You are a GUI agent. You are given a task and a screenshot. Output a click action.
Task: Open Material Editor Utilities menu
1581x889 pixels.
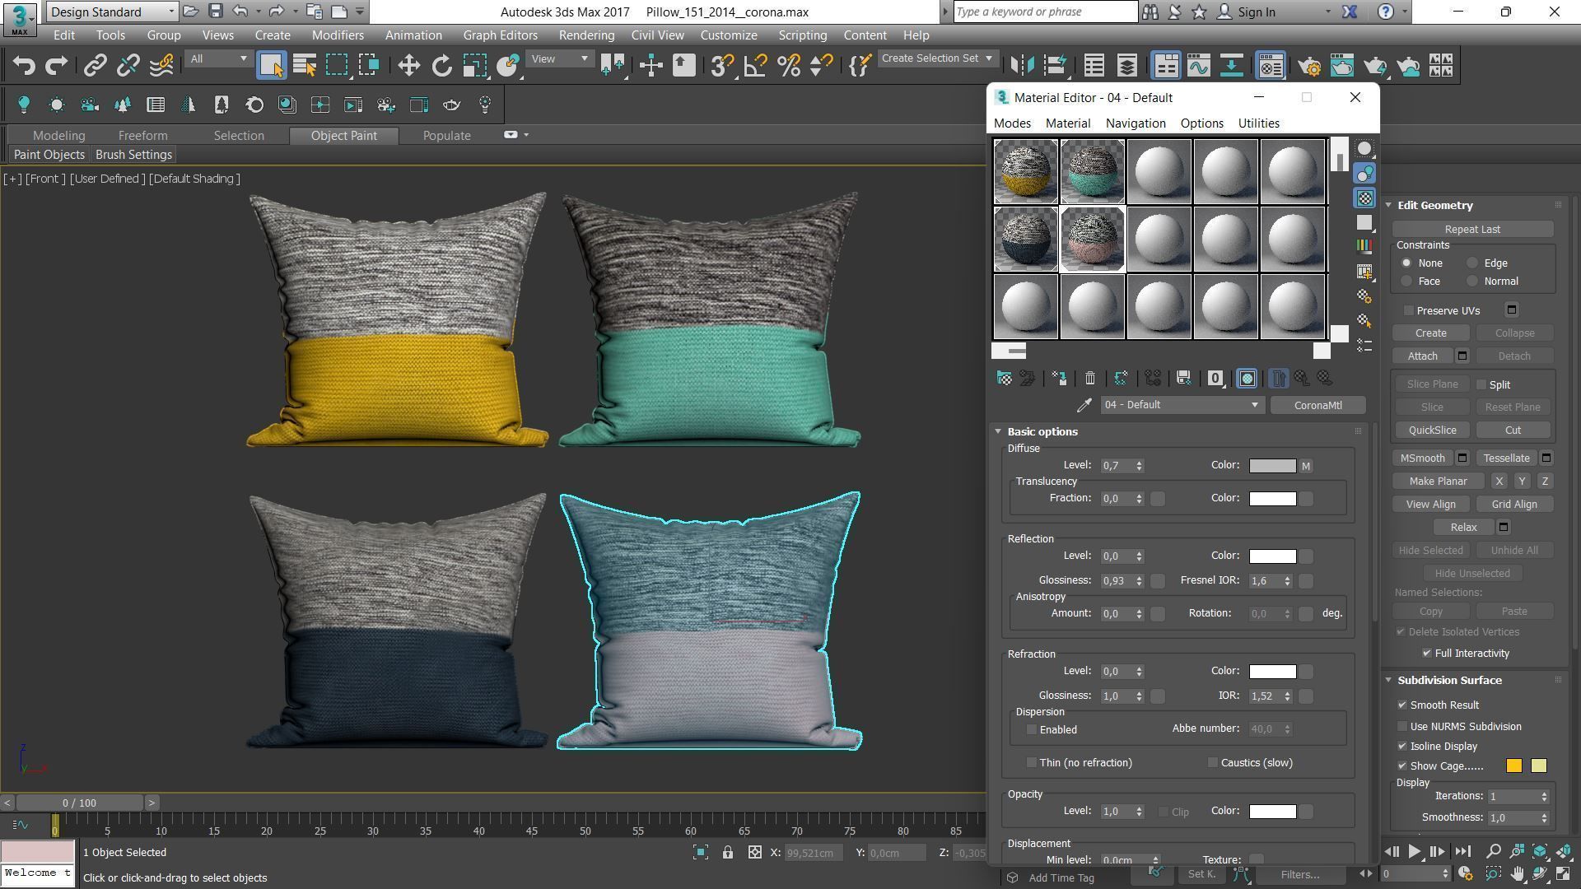[1258, 123]
